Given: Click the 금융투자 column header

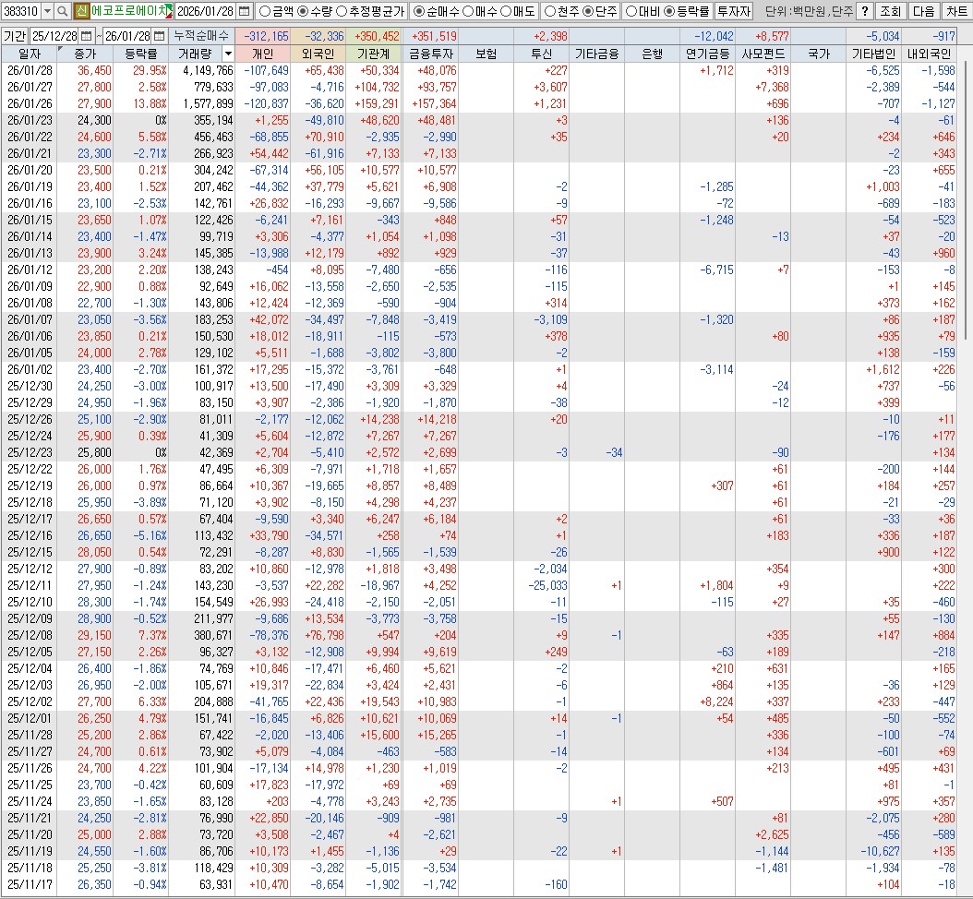Looking at the screenshot, I should (431, 54).
